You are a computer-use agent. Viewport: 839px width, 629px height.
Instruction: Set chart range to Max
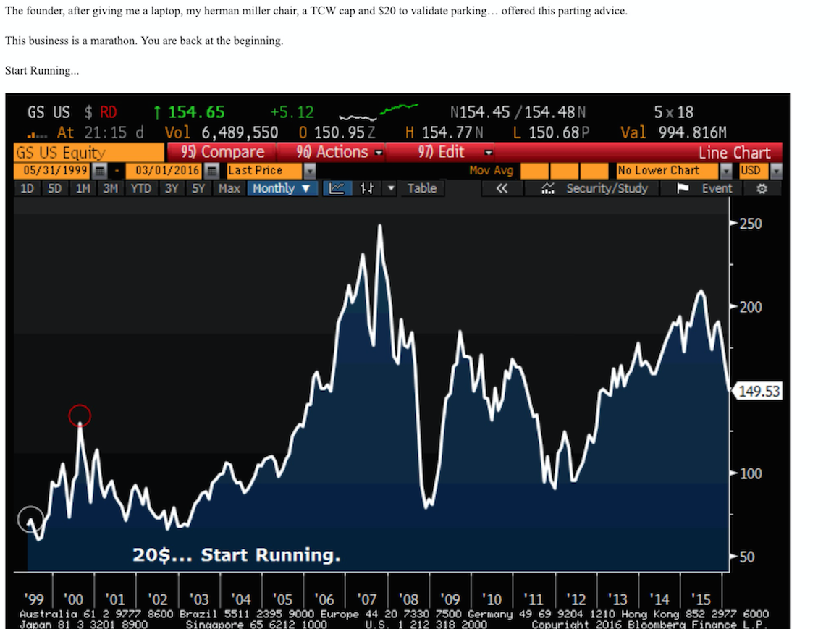(229, 188)
